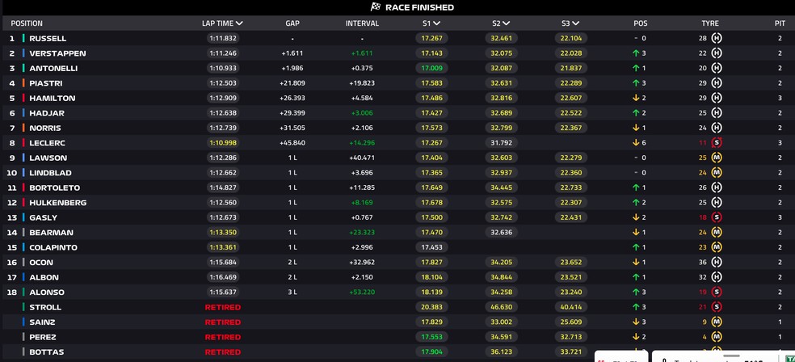Click Bottas's RETIRED status

tap(222, 351)
